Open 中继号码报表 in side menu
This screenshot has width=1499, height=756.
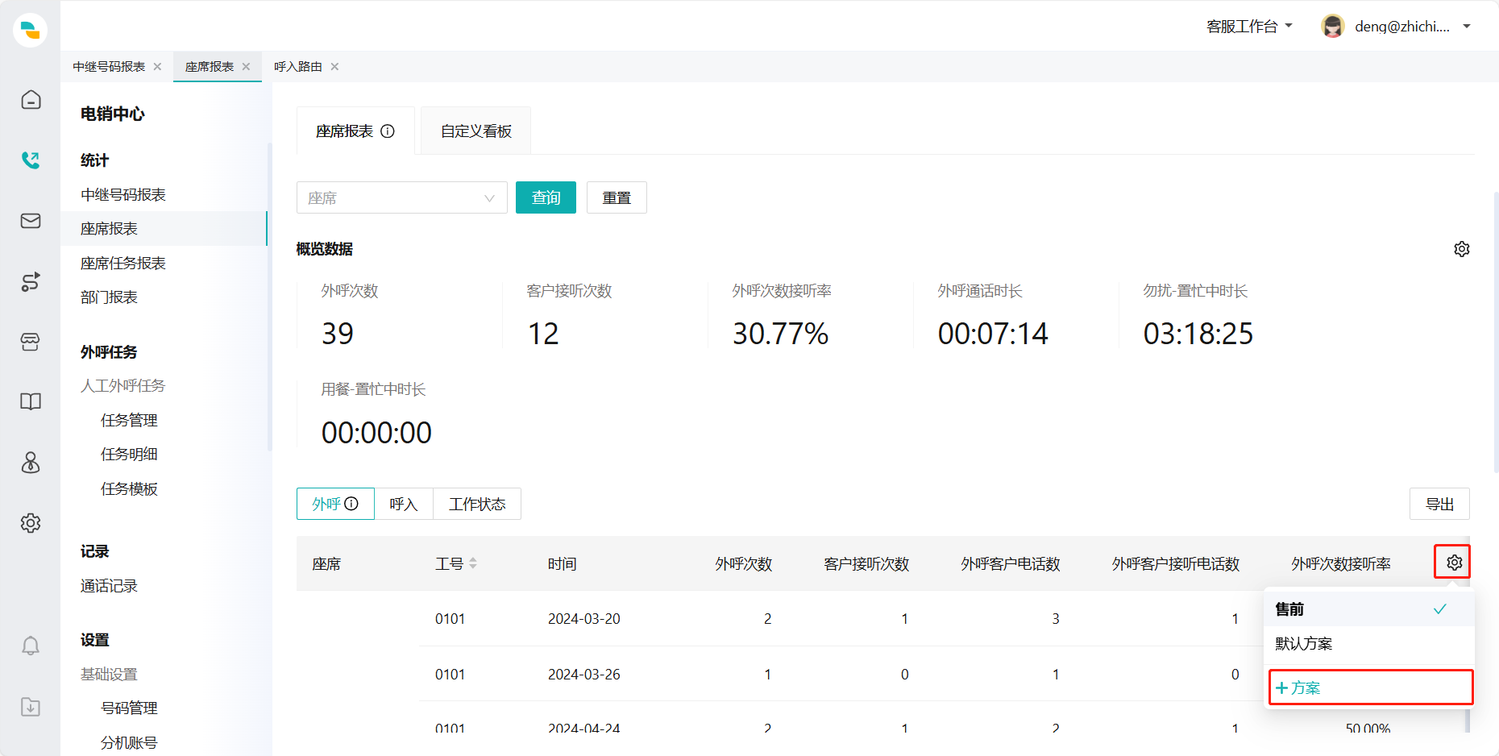point(123,195)
